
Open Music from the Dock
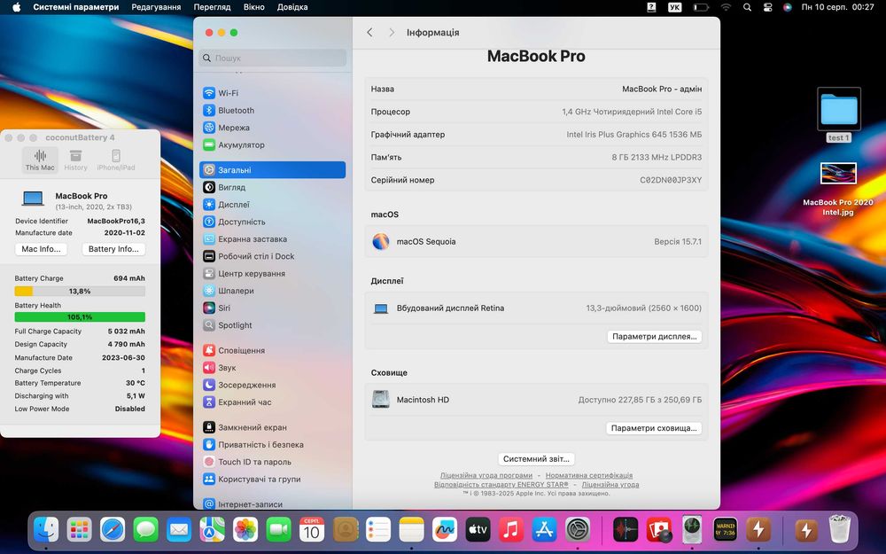(511, 530)
